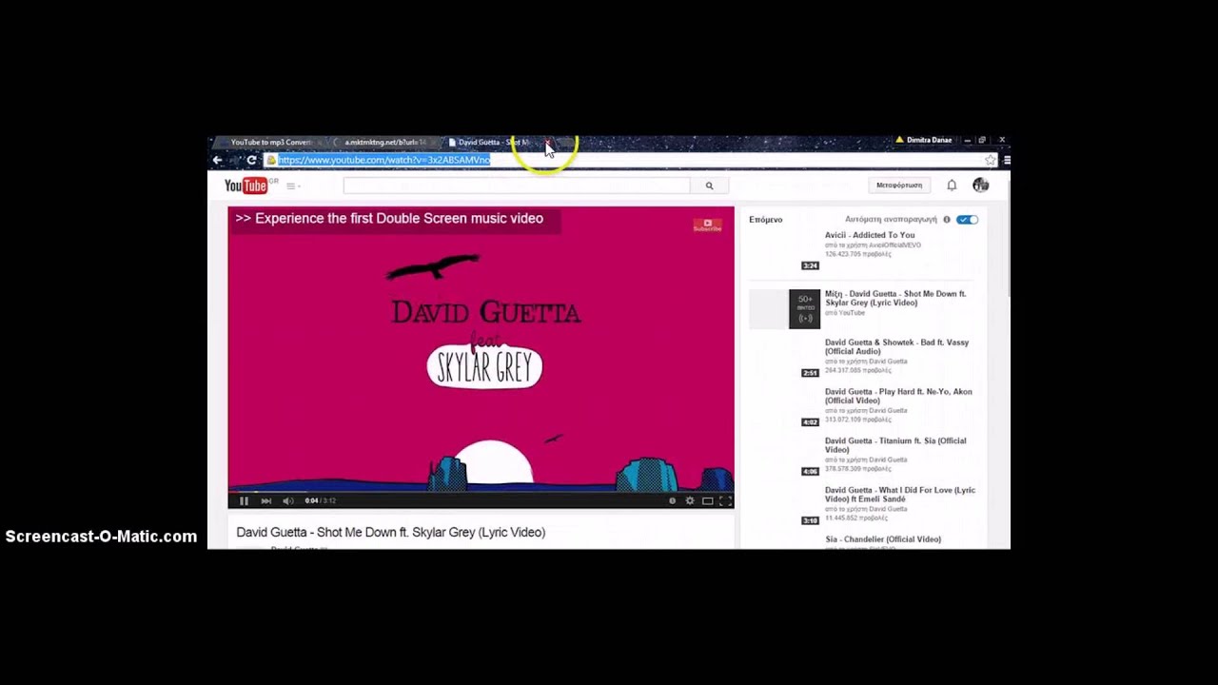Click the 4:06 duration badge
The image size is (1218, 685).
coord(810,471)
